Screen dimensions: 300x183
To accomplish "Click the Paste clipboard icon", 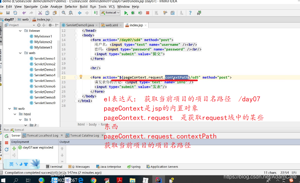I will (x=55, y=13).
